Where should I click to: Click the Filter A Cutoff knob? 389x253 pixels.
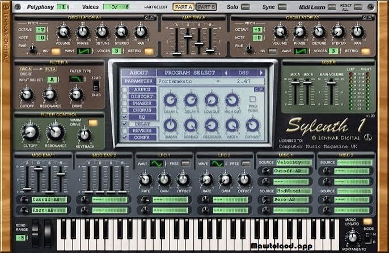27,95
